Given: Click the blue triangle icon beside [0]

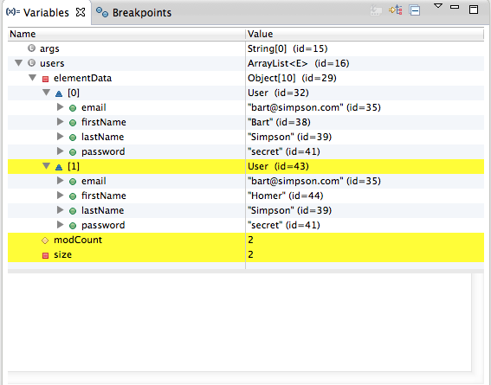Looking at the screenshot, I should coord(59,93).
